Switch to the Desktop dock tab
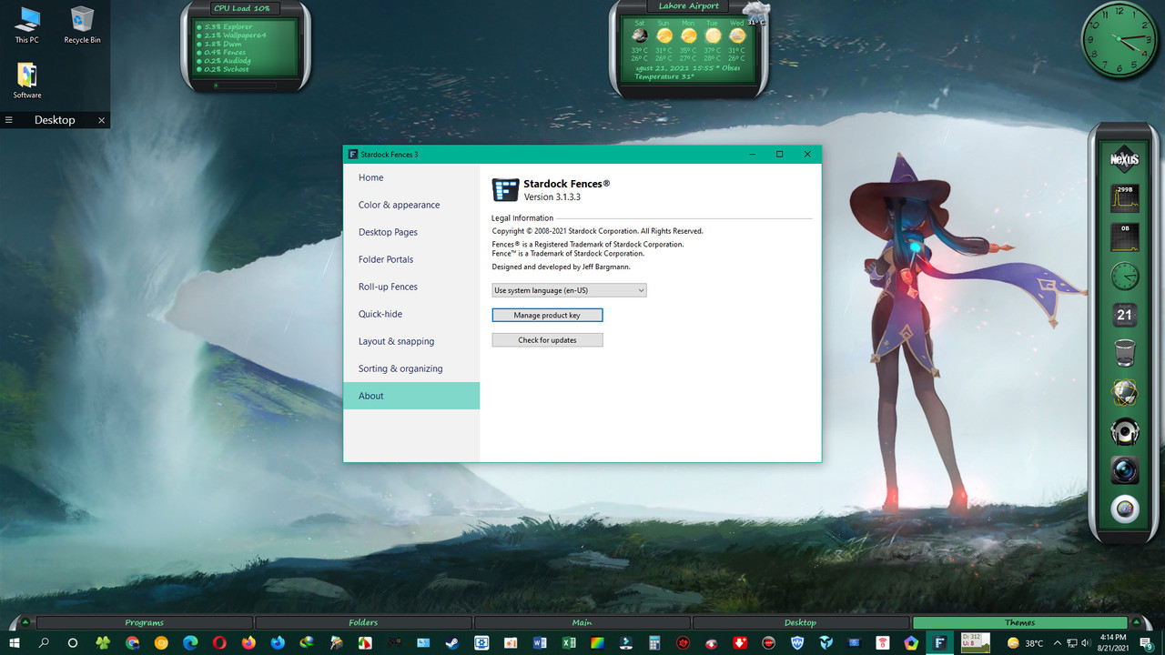 click(801, 622)
